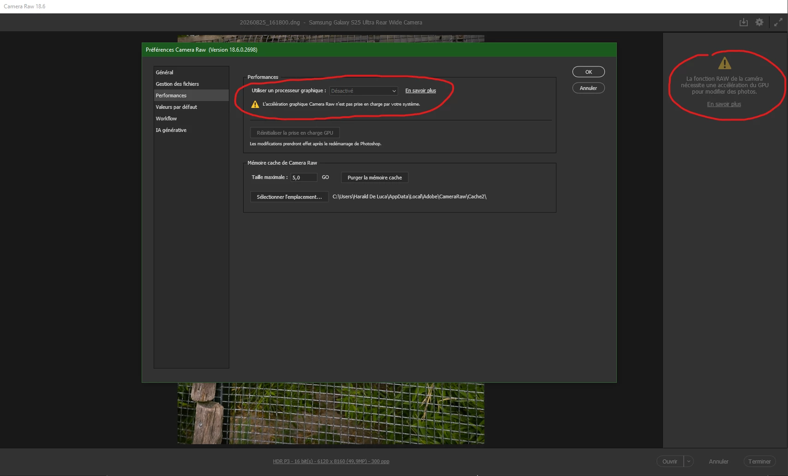Open the settings gear icon
Image resolution: width=788 pixels, height=476 pixels.
[x=759, y=22]
